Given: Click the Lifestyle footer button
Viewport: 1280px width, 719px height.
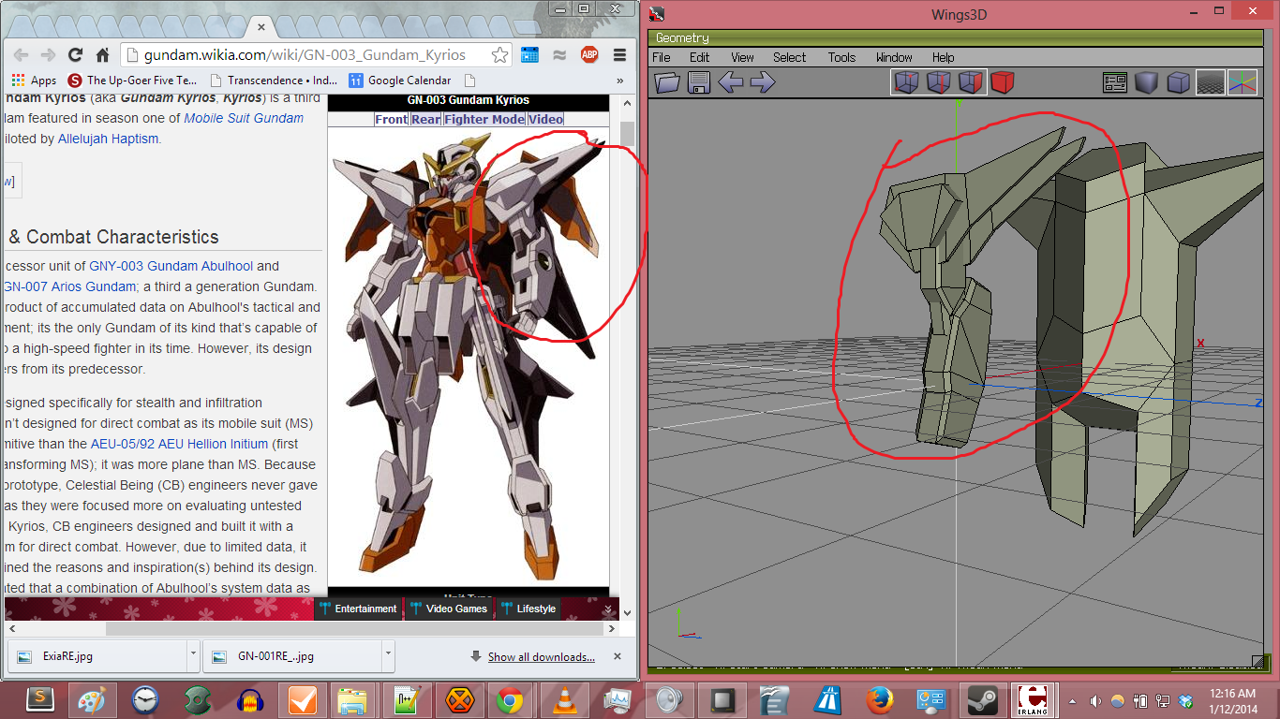Looking at the screenshot, I should 528,609.
